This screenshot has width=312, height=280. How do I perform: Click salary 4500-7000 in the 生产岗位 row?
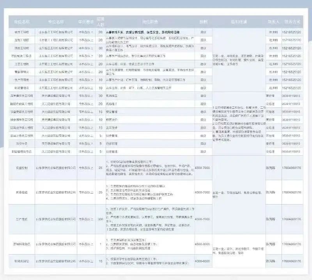tap(202, 219)
